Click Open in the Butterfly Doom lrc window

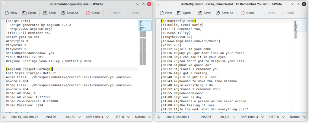pyautogui.click(x=184, y=13)
